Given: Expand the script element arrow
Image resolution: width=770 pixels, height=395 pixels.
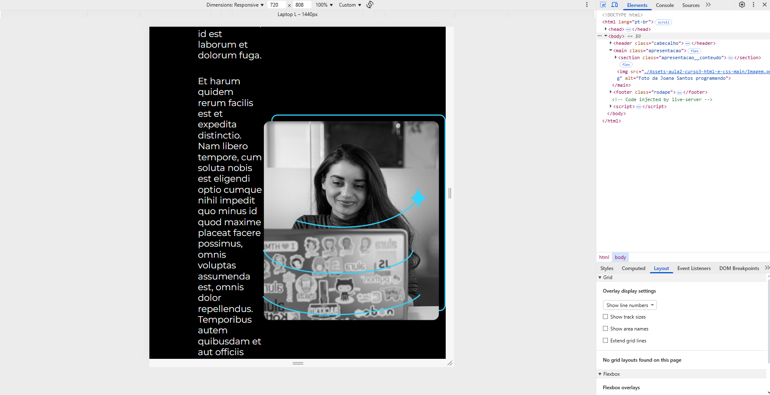Looking at the screenshot, I should pos(611,106).
